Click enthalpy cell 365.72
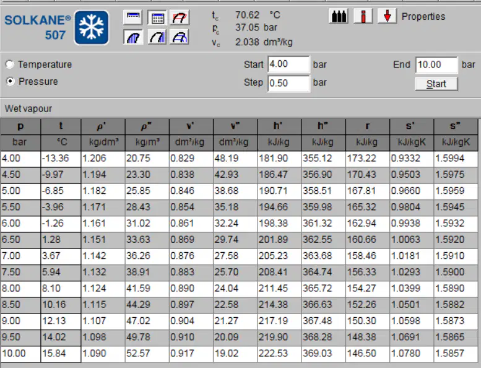 (x=323, y=289)
